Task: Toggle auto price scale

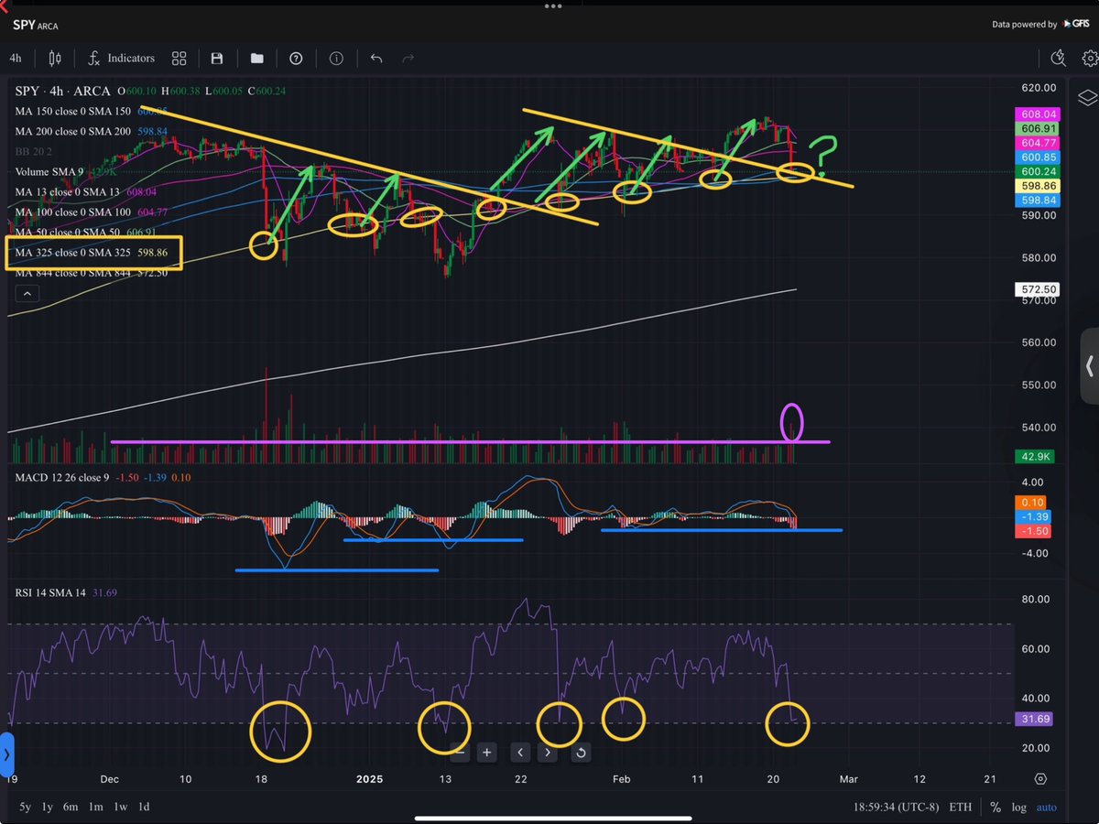Action: (x=1046, y=807)
